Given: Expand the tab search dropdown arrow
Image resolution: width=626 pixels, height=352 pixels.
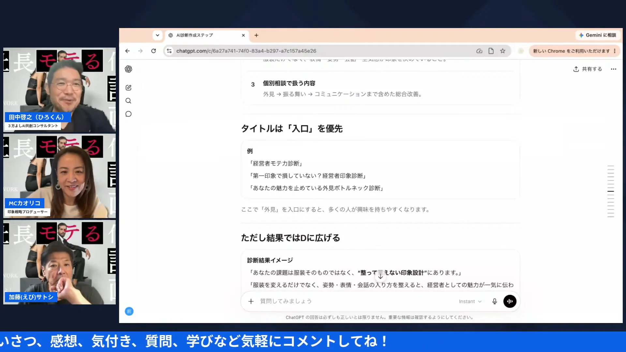Looking at the screenshot, I should click(x=157, y=35).
